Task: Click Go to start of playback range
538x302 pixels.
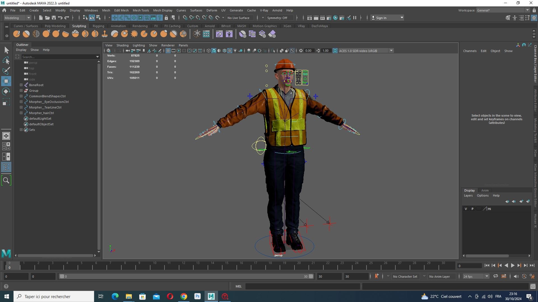Action: point(487,266)
